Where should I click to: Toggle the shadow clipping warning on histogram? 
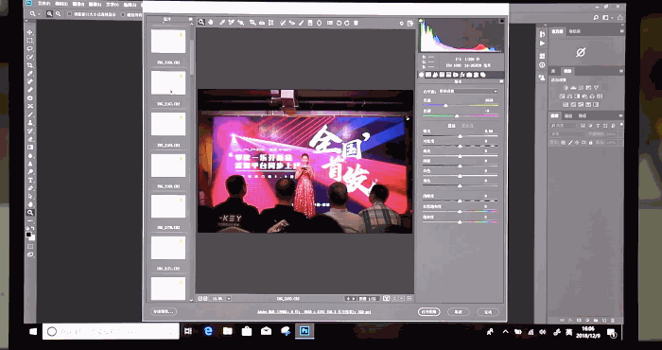tap(421, 20)
